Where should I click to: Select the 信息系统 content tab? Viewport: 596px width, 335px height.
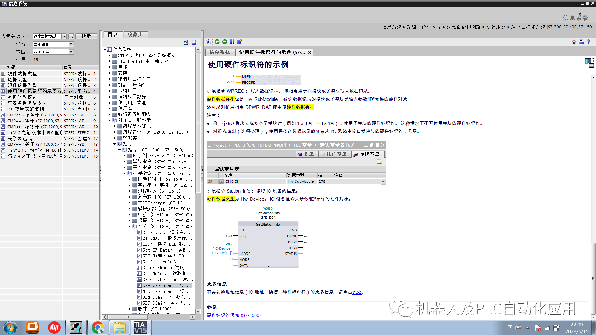[x=220, y=52]
